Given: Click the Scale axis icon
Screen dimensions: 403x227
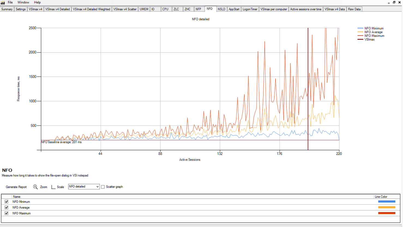Looking at the screenshot, I should [x=53, y=187].
